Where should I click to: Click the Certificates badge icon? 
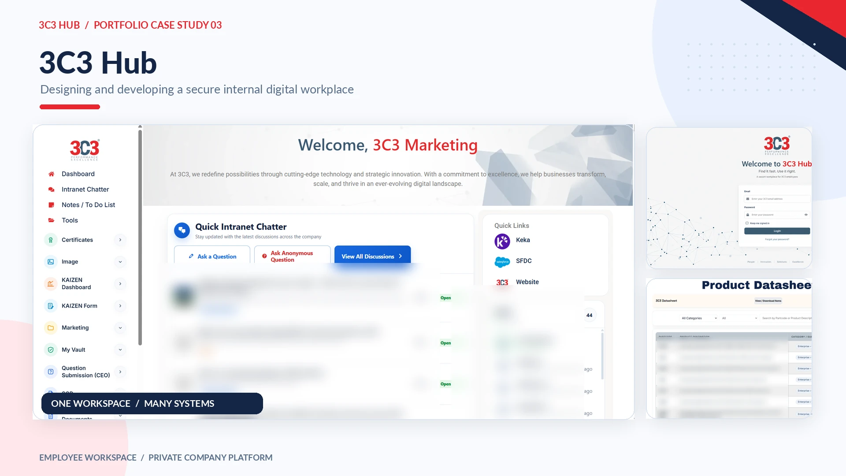click(51, 240)
